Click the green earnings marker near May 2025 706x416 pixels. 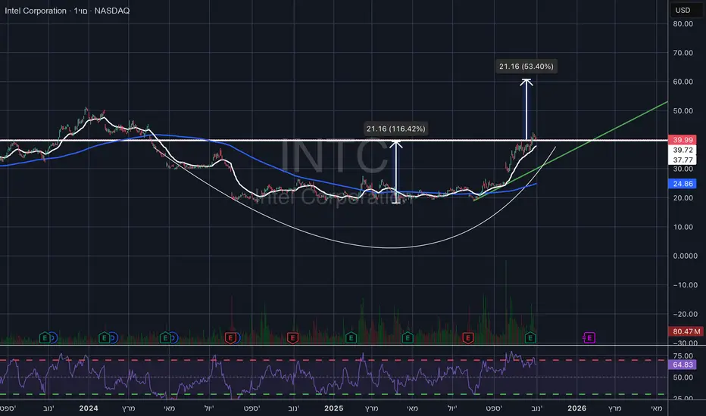[408, 337]
